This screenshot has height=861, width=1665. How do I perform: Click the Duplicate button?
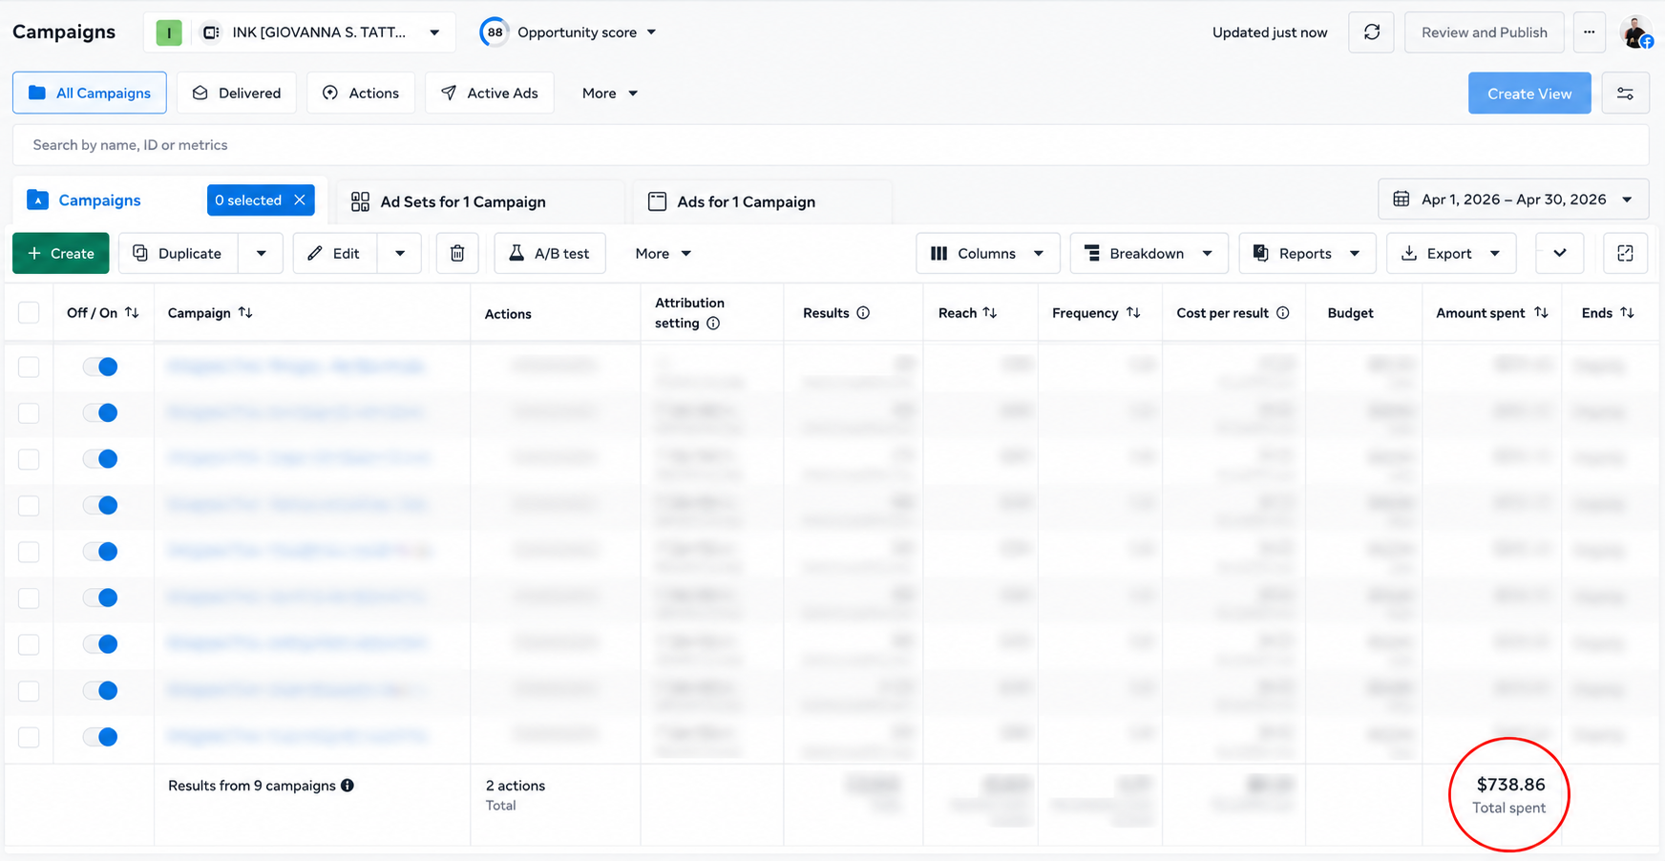pos(179,253)
